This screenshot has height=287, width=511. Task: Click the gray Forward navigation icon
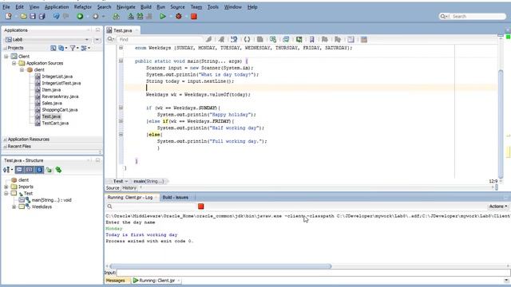point(96,16)
